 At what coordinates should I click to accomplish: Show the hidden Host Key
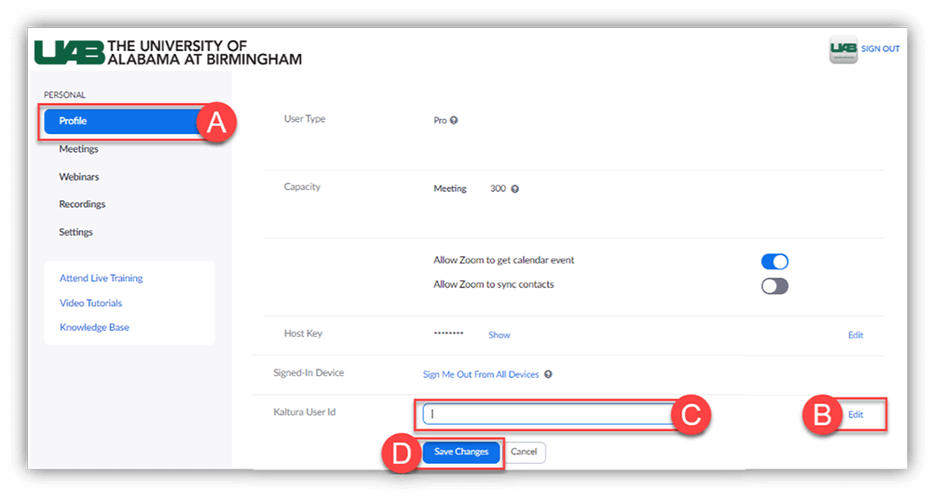pyautogui.click(x=499, y=335)
